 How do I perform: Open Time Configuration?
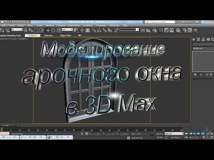pos(204,137)
